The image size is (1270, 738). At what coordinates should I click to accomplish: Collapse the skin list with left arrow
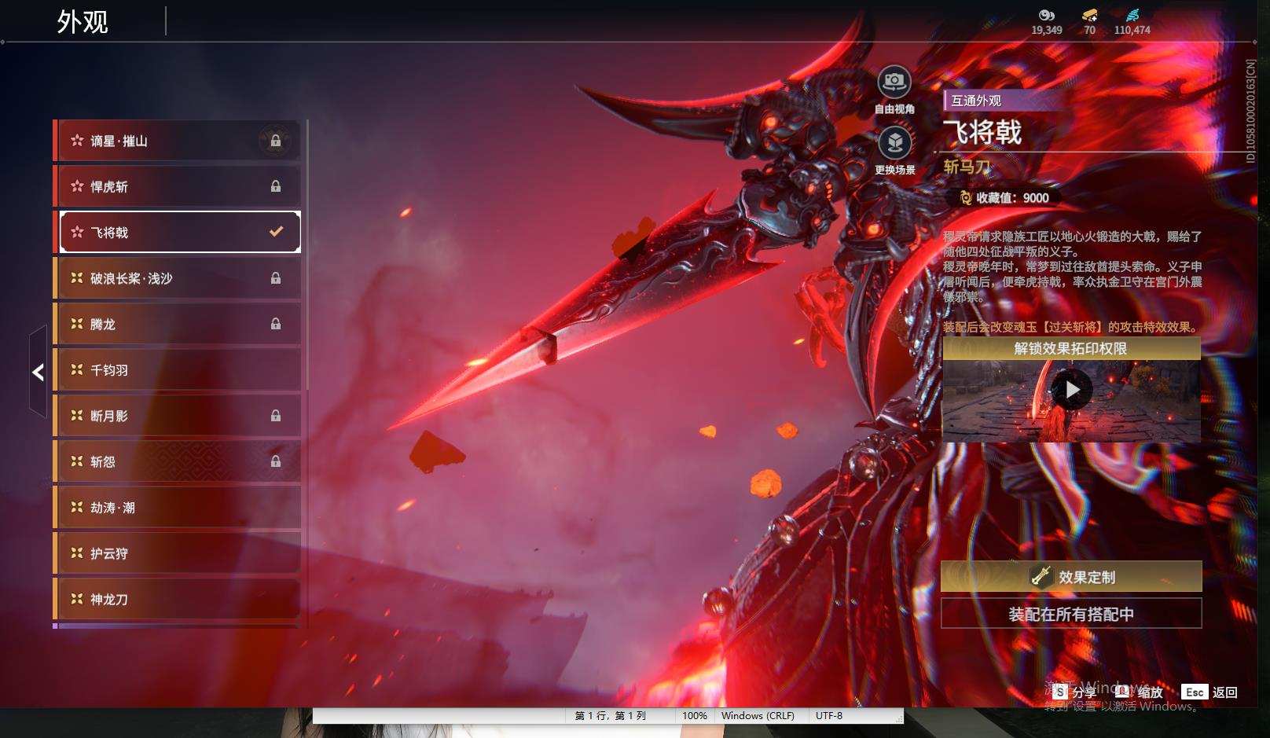pos(38,372)
